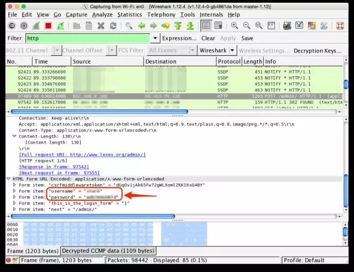Click the reload capture file icon
Image resolution: width=354 pixels, height=272 pixels.
tap(113, 25)
